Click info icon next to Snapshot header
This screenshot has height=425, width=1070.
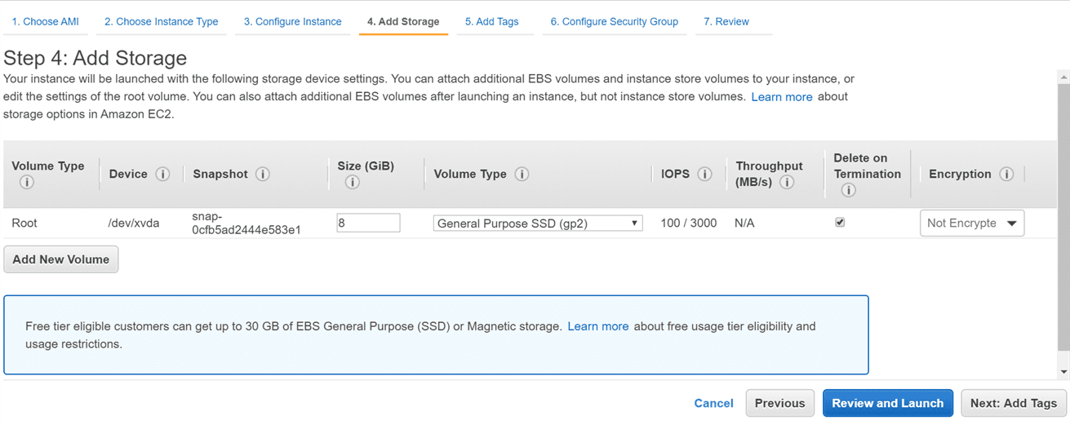pyautogui.click(x=262, y=175)
